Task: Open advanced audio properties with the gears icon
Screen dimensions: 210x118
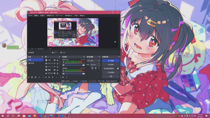Action: [x=63, y=77]
